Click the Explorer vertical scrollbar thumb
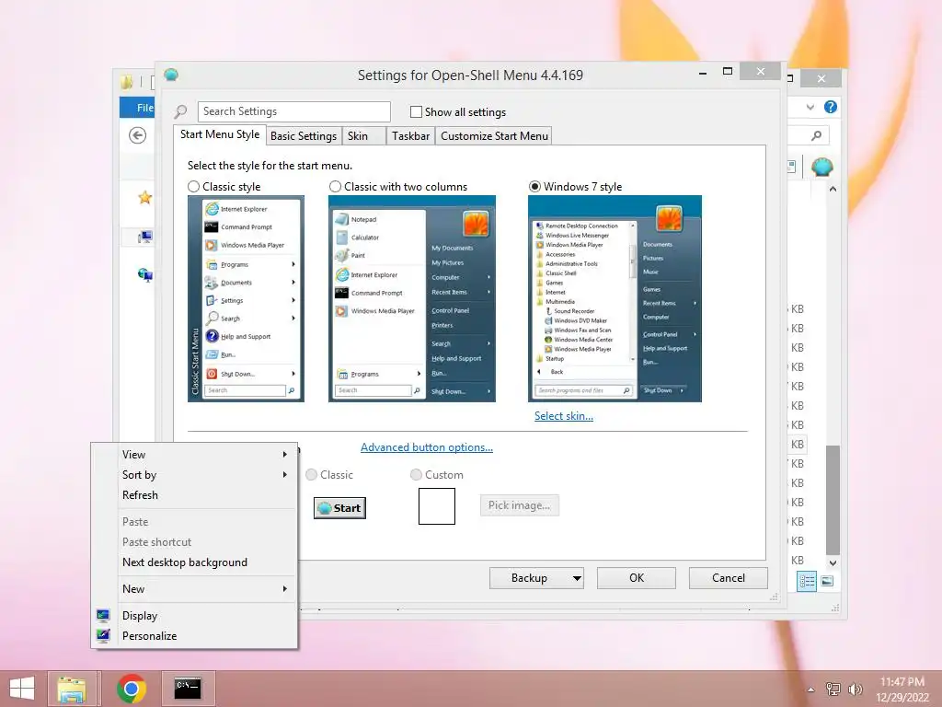The width and height of the screenshot is (942, 707). point(833,500)
